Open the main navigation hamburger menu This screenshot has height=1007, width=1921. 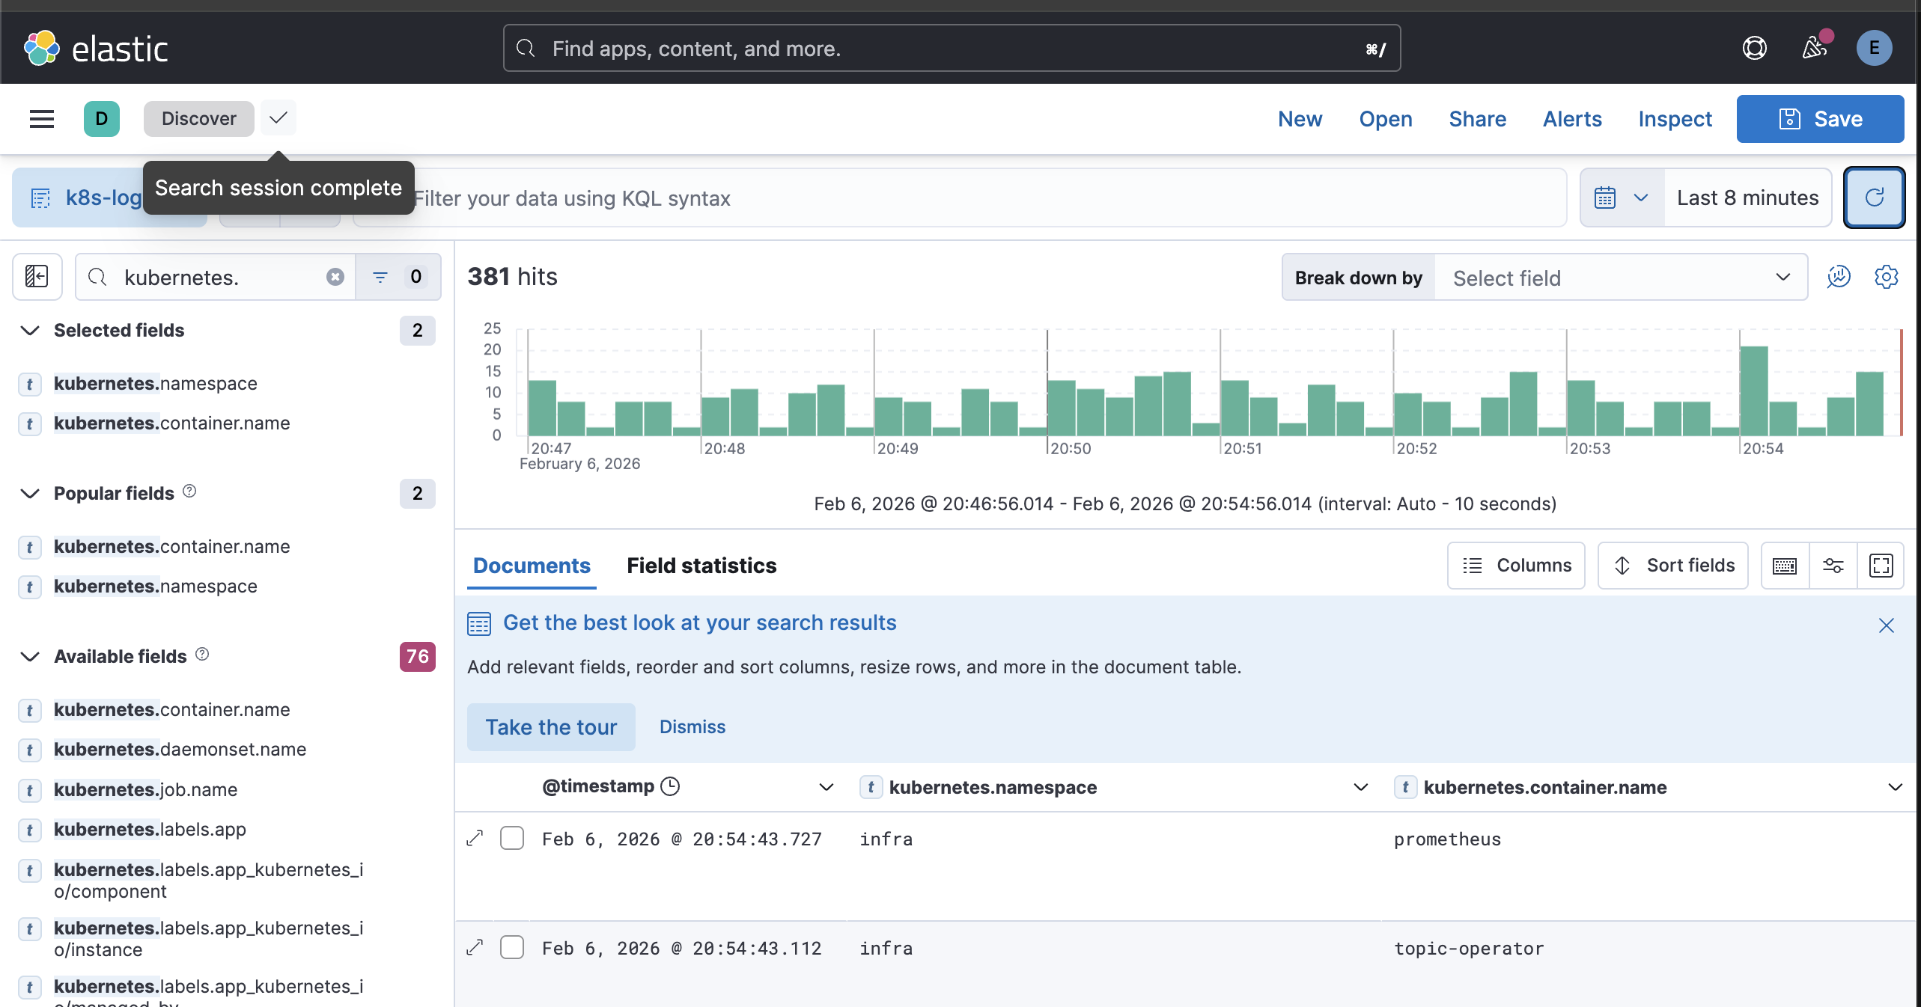tap(42, 119)
